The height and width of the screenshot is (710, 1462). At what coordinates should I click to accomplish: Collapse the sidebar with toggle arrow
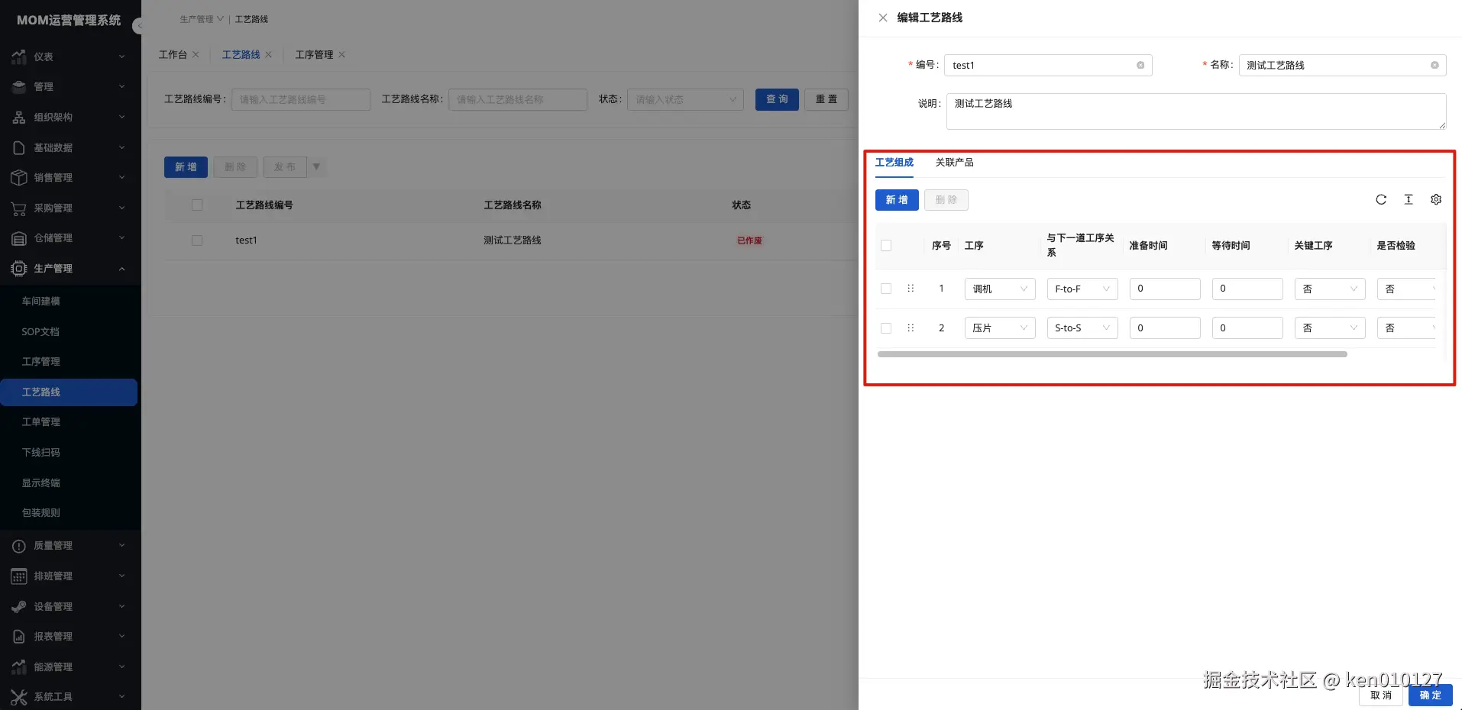point(138,26)
